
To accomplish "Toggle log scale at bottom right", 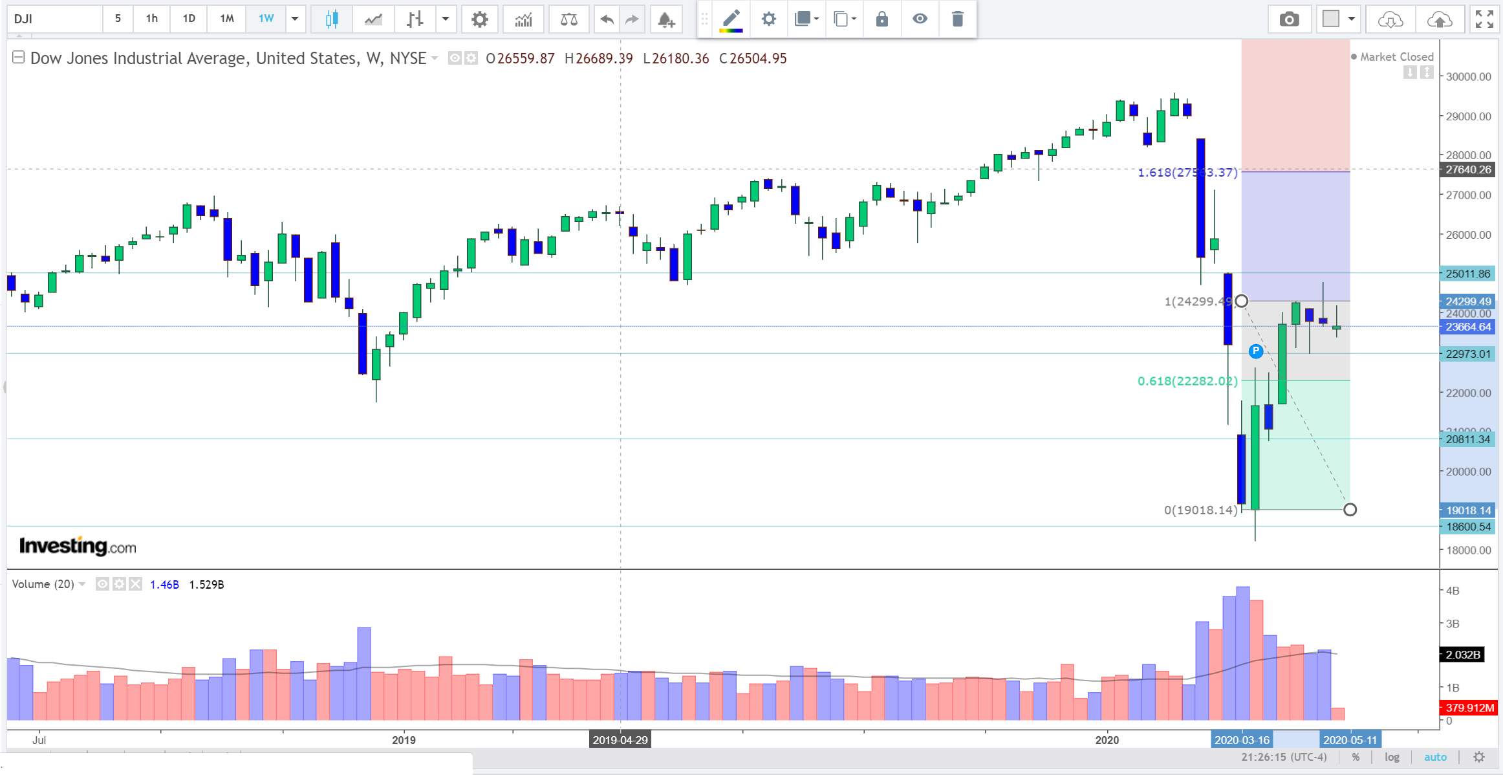I will (1392, 757).
